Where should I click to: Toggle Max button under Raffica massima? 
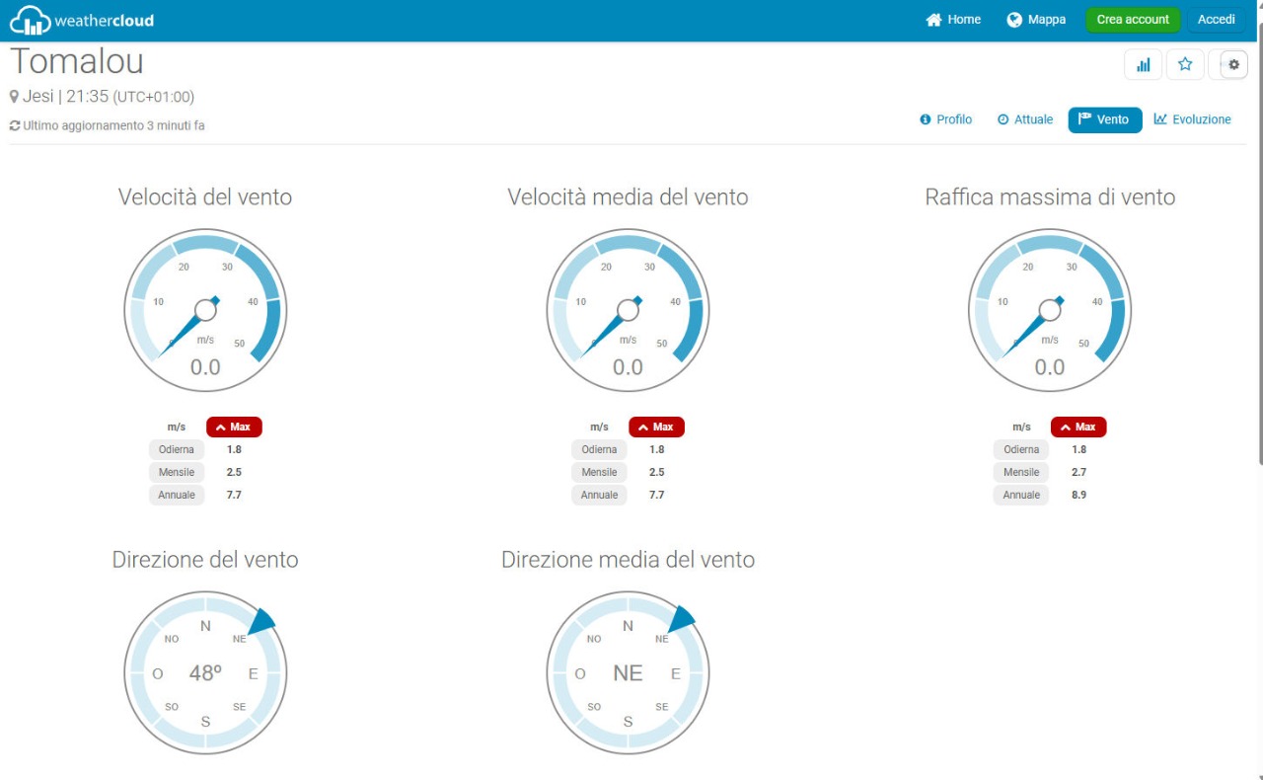tap(1078, 427)
